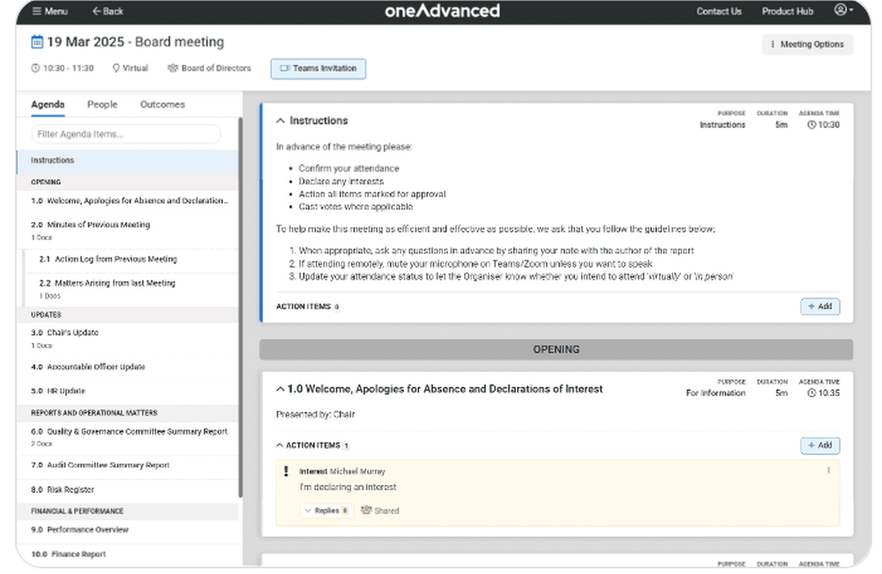
Task: Expand the Replies on the declared interest
Action: coord(325,510)
